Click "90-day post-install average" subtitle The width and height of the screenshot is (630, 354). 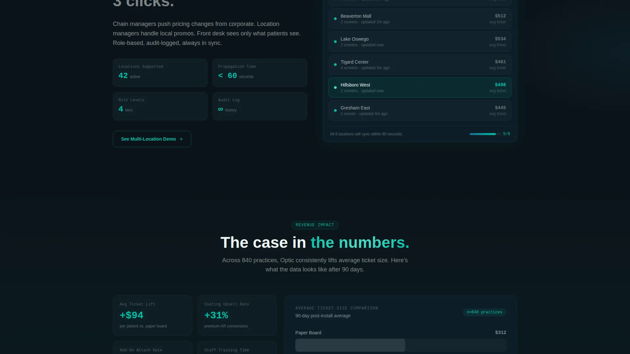(x=323, y=316)
